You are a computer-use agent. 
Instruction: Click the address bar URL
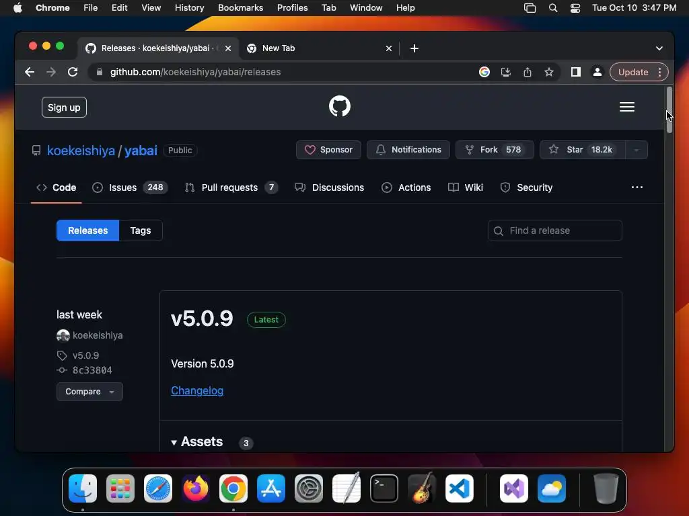pyautogui.click(x=195, y=72)
